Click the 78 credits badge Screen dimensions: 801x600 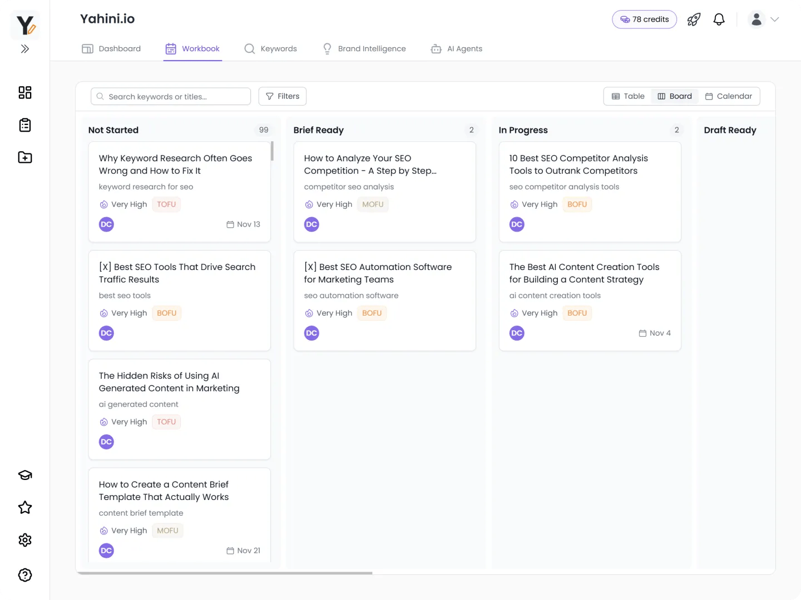644,19
